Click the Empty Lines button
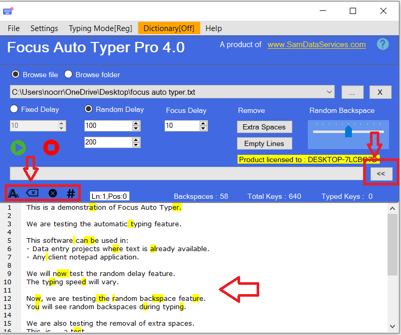 (264, 143)
